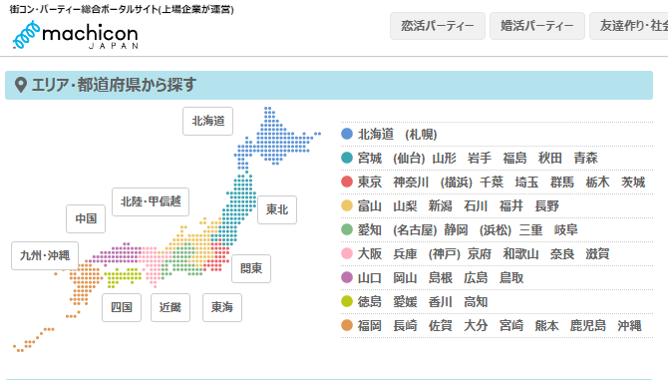
Task: Select the 中国 map label button
Action: [86, 218]
